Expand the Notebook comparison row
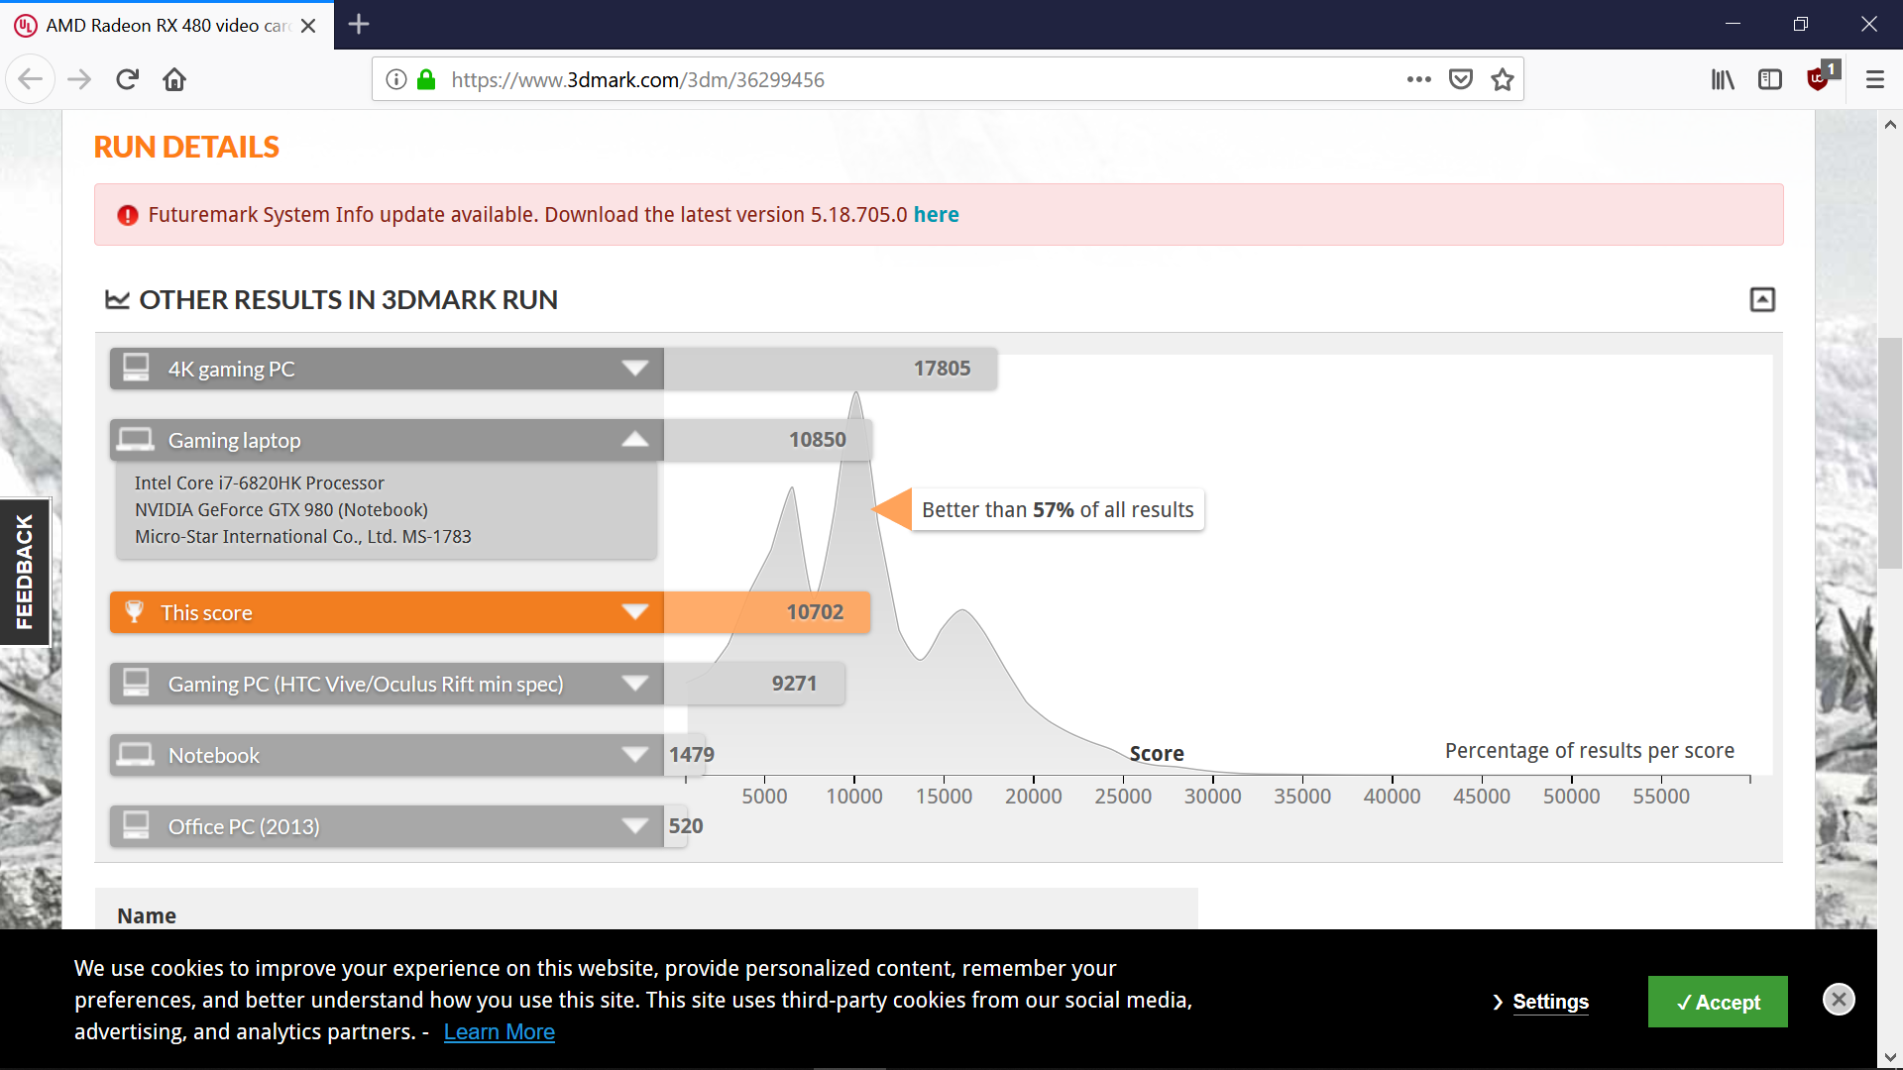1903x1070 pixels. click(x=634, y=755)
